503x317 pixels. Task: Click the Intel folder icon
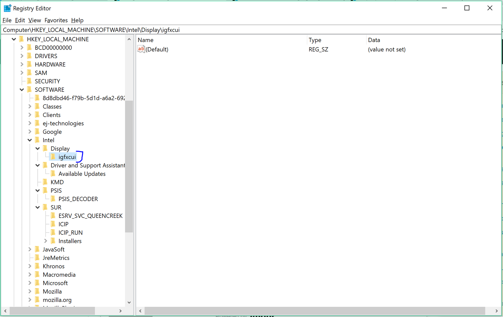coord(37,140)
